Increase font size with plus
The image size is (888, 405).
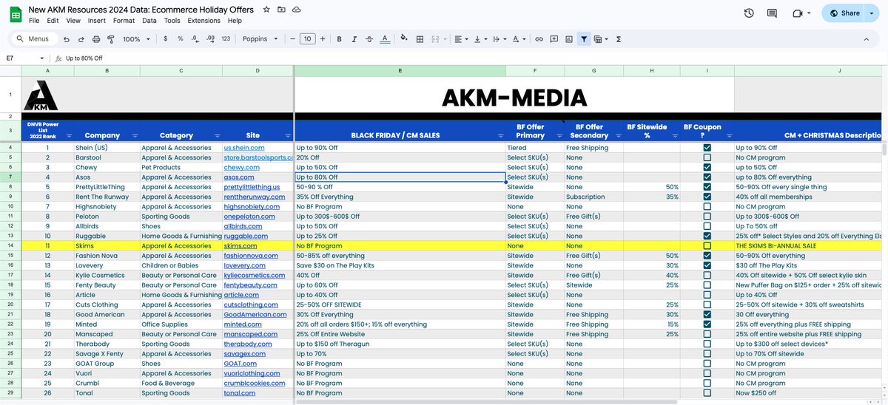323,38
